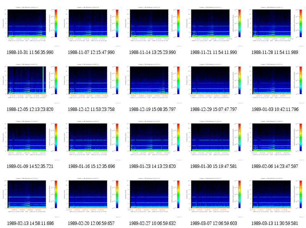Open spectrogram thumbnail dated 1989-02-20
The image size is (306, 228).
(91, 197)
